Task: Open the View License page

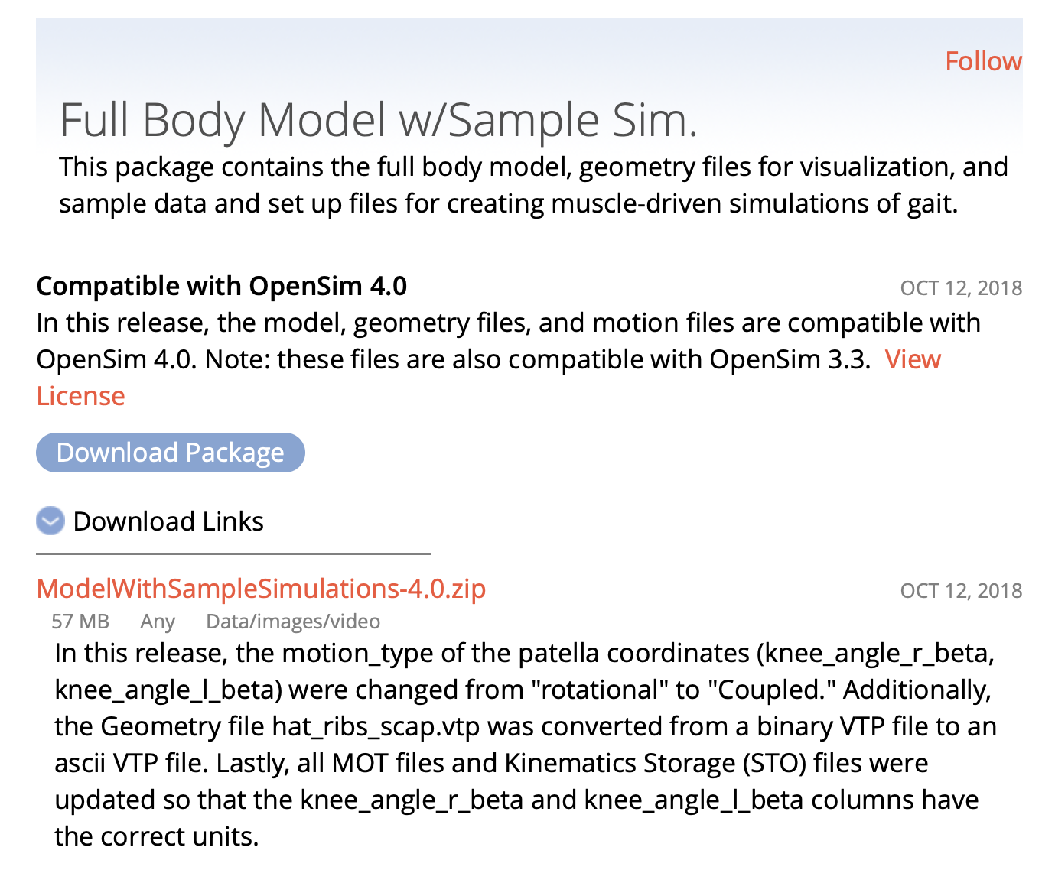Action: (x=913, y=359)
